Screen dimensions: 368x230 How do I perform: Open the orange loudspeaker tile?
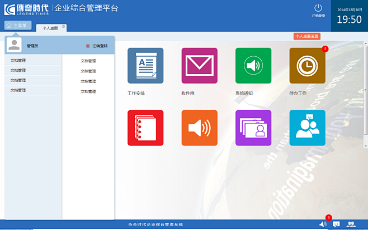tap(200, 128)
